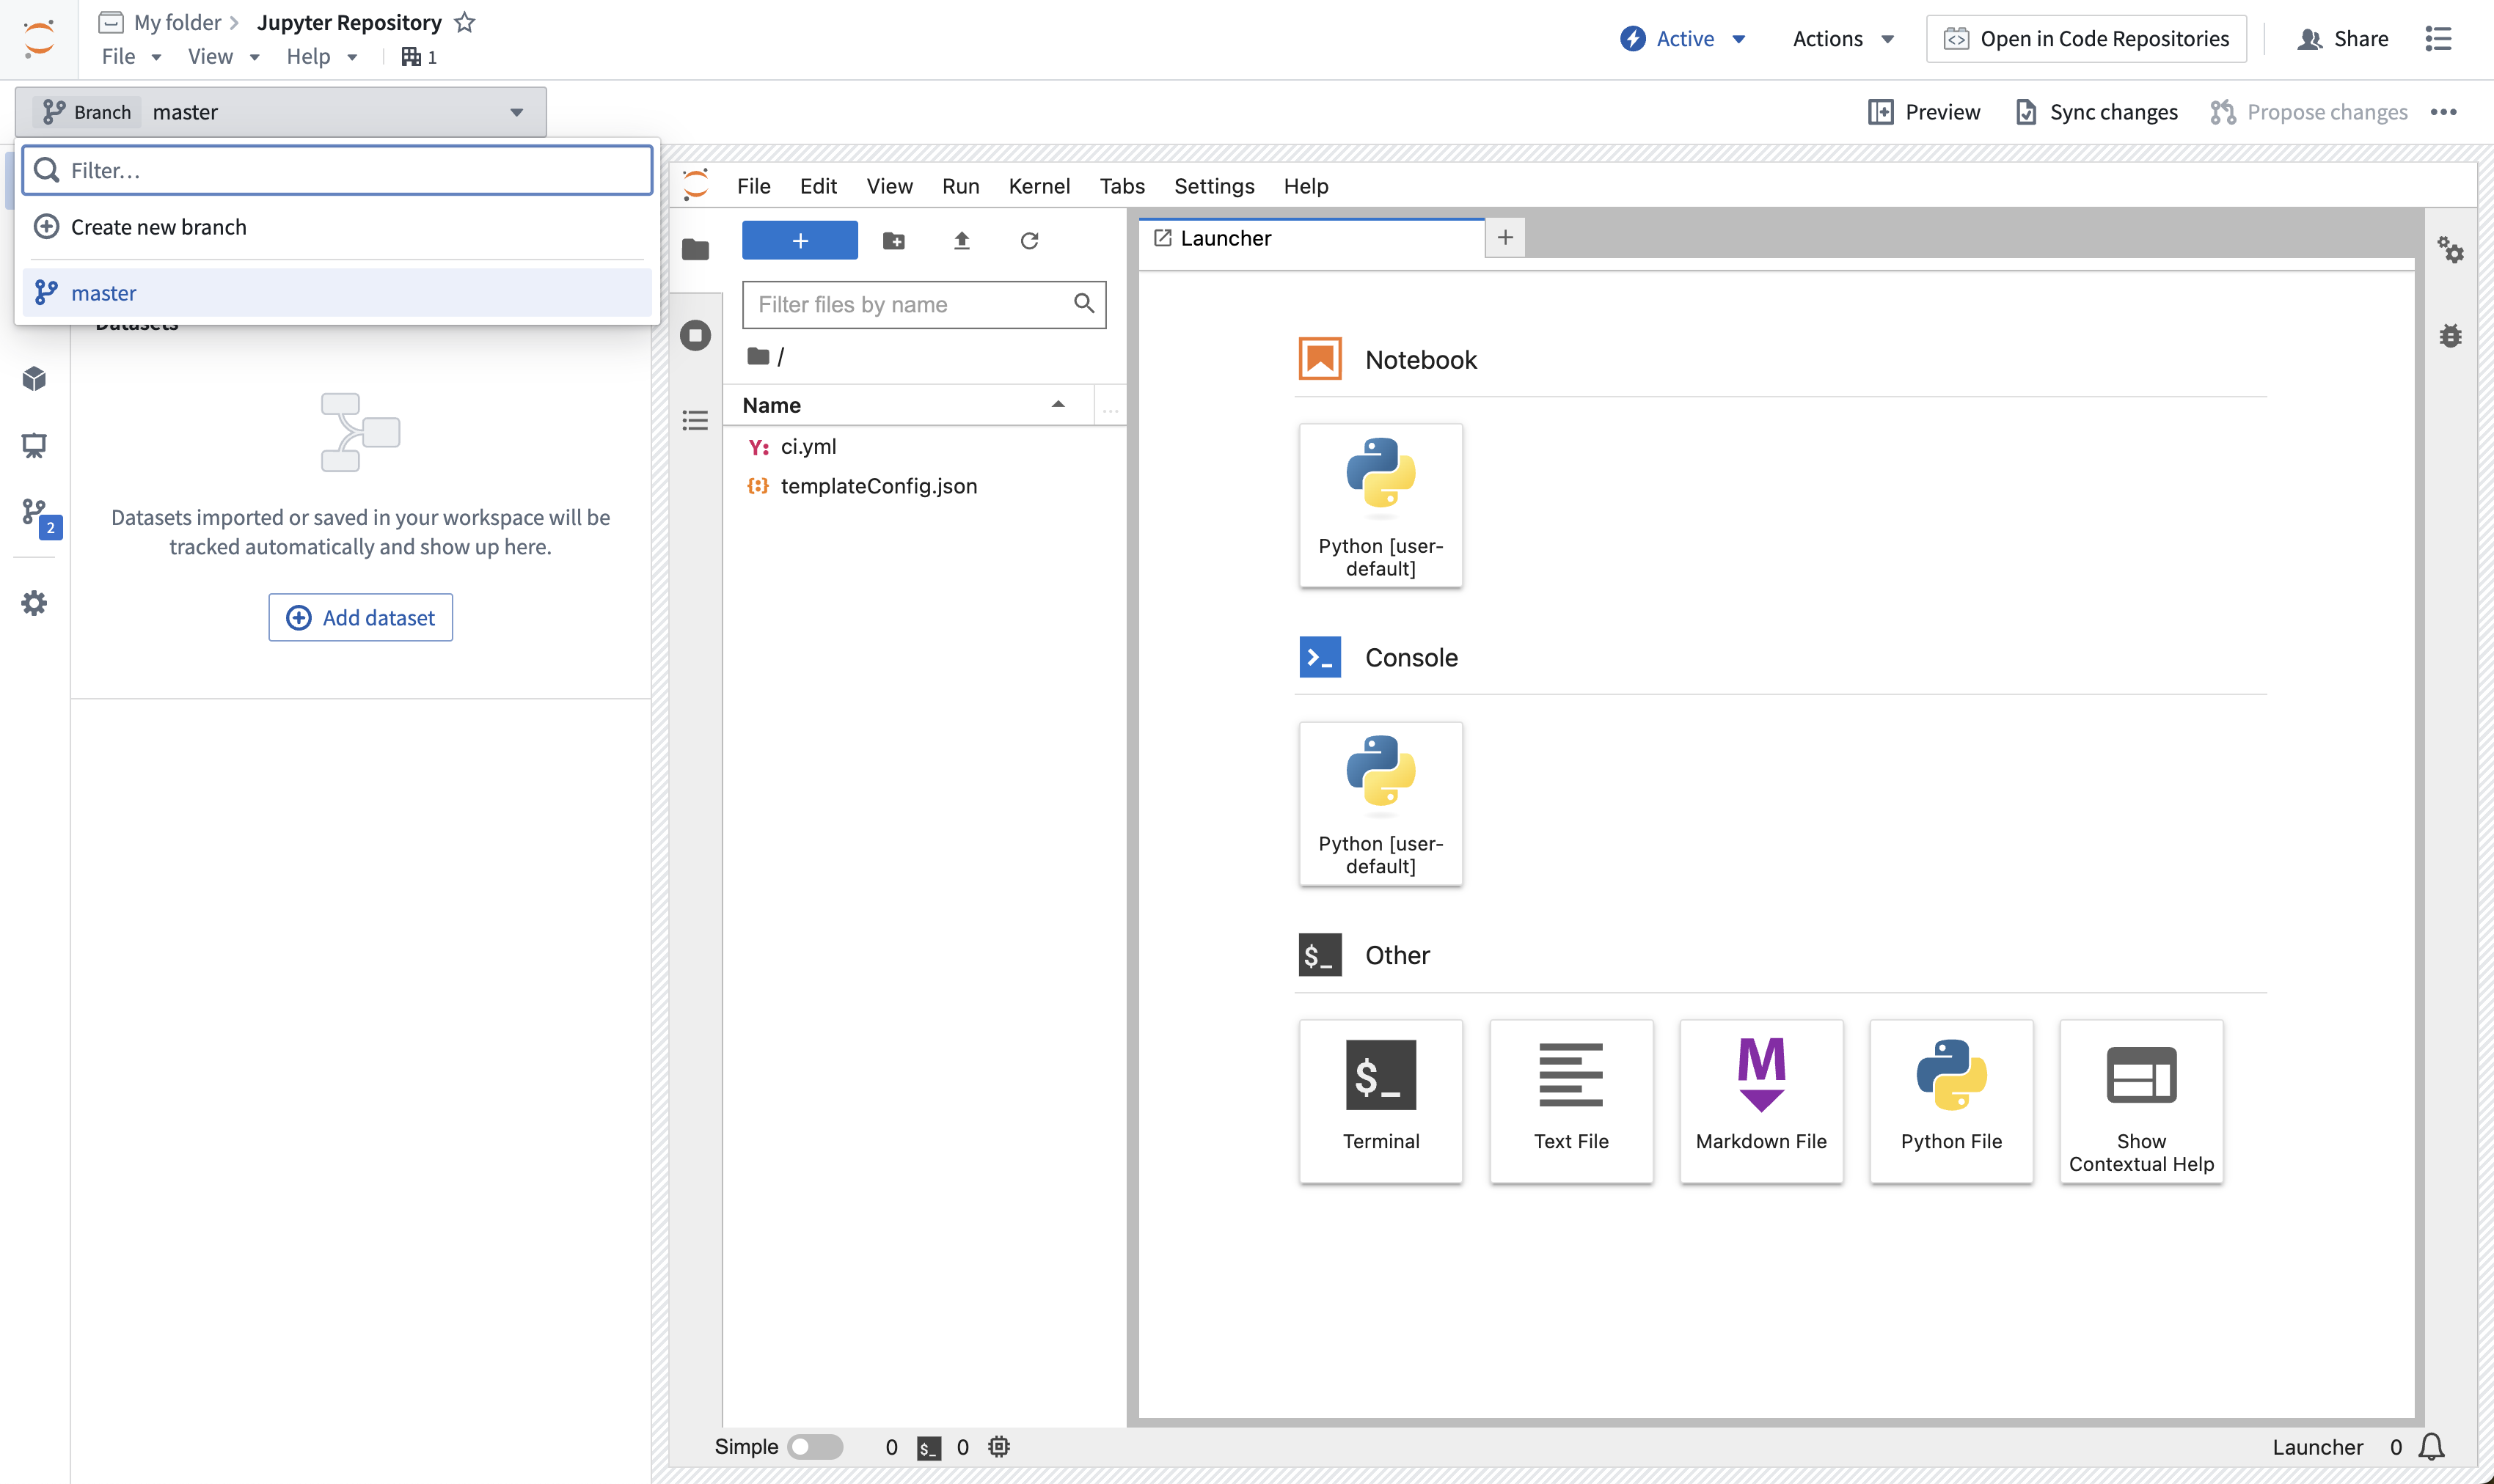
Task: Open the running terminals and kernels icon
Action: point(695,335)
